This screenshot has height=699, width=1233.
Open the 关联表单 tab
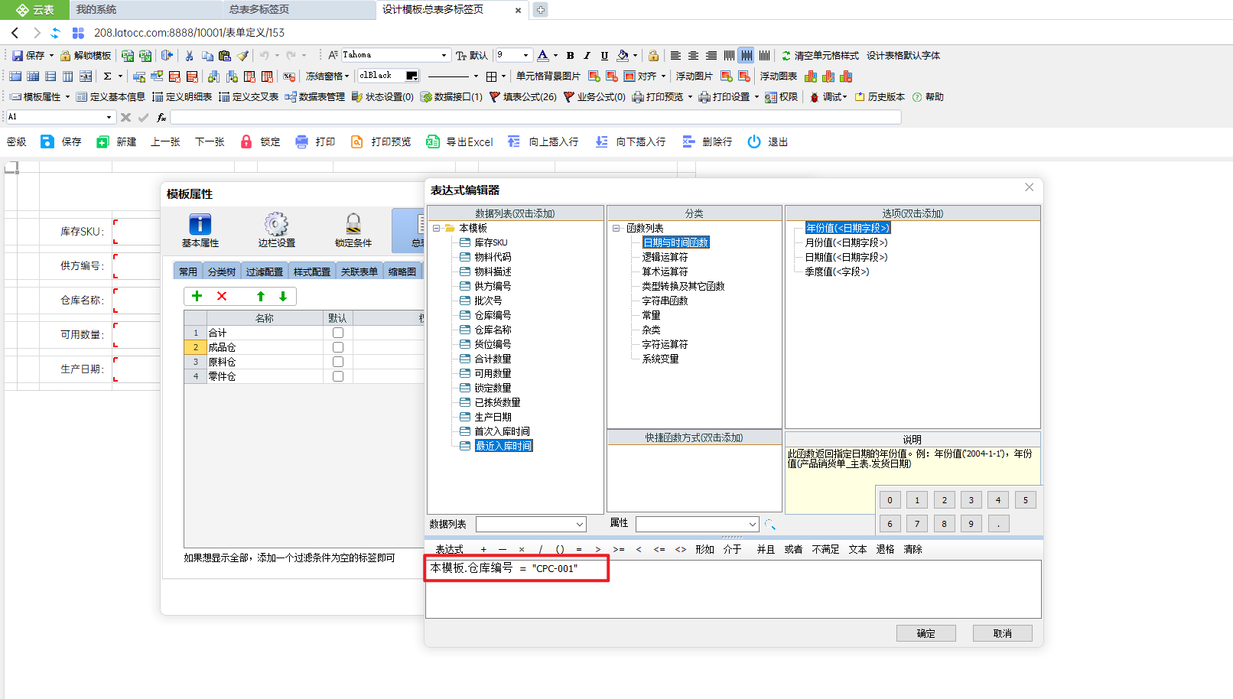[x=359, y=271]
